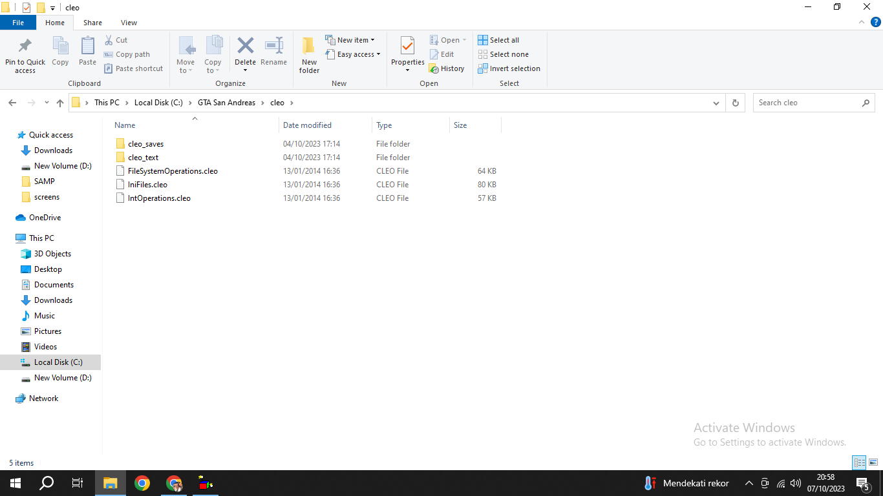Refresh the cleo folder view
883x496 pixels.
(x=735, y=103)
